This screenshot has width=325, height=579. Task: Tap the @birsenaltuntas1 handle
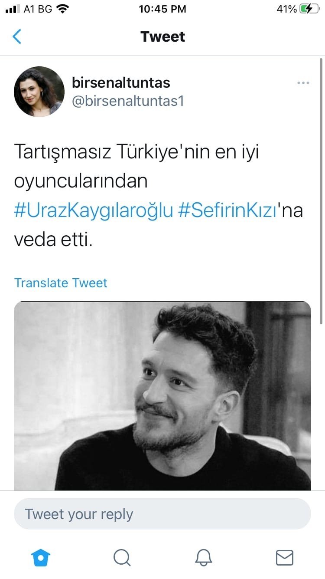click(128, 101)
